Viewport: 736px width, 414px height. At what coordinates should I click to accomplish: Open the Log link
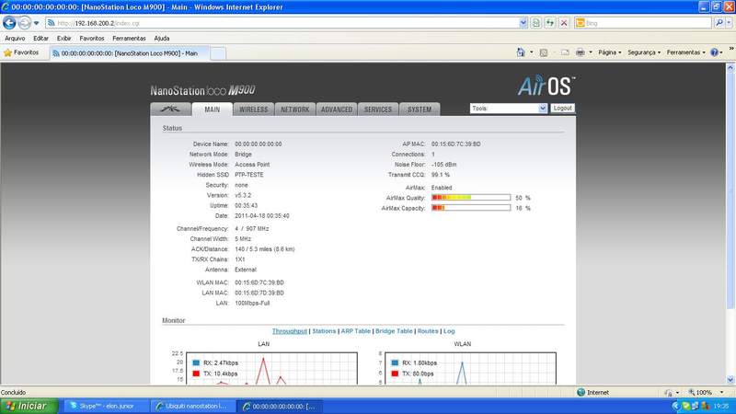point(449,331)
